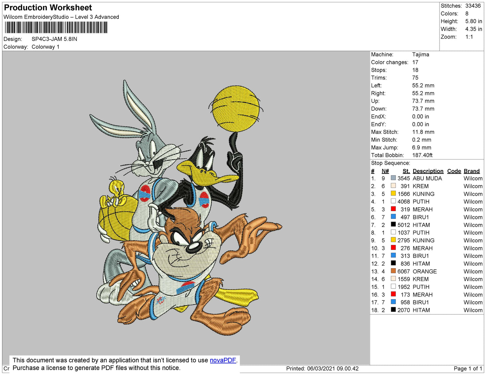This screenshot has height=375, width=486.
Task: Open the novaPDF link
Action: tap(223, 360)
